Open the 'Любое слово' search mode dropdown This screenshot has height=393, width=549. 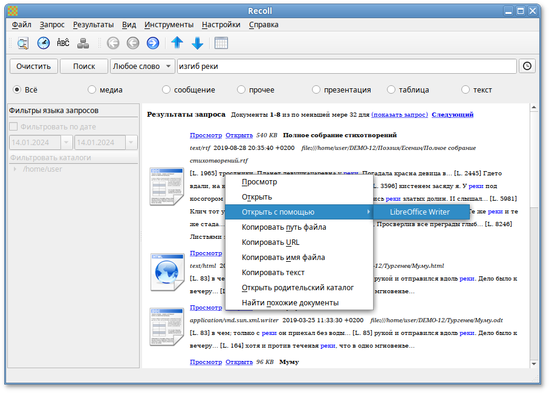pyautogui.click(x=142, y=66)
